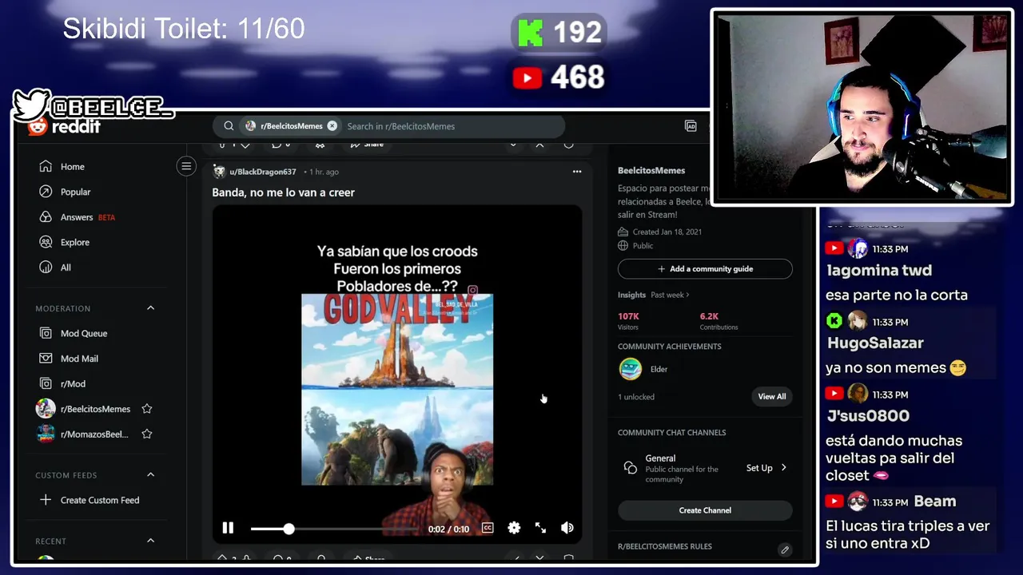1023x575 pixels.
Task: Click chat username lagomina twd
Action: pyautogui.click(x=878, y=270)
